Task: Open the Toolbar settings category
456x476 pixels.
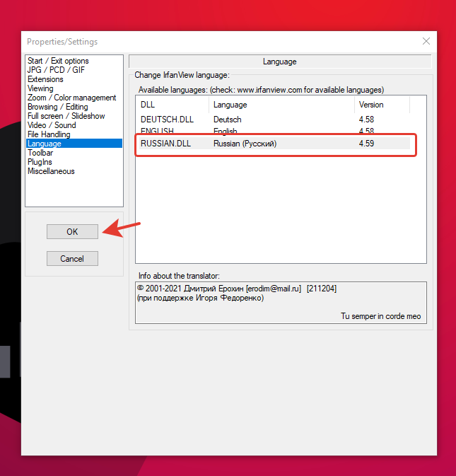Action: (40, 153)
